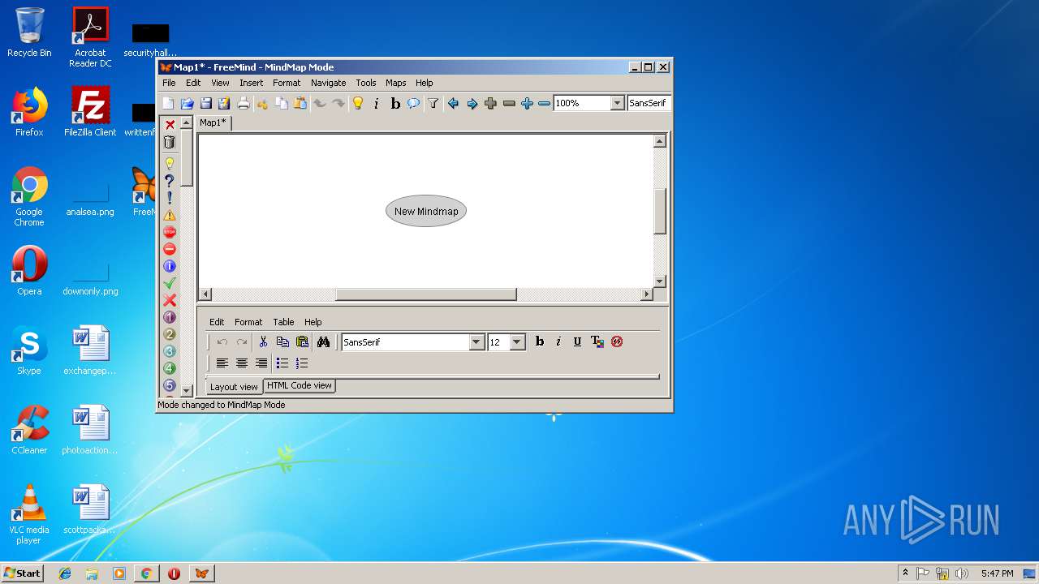Click the Open file folder icon
Image resolution: width=1039 pixels, height=584 pixels.
coord(187,103)
